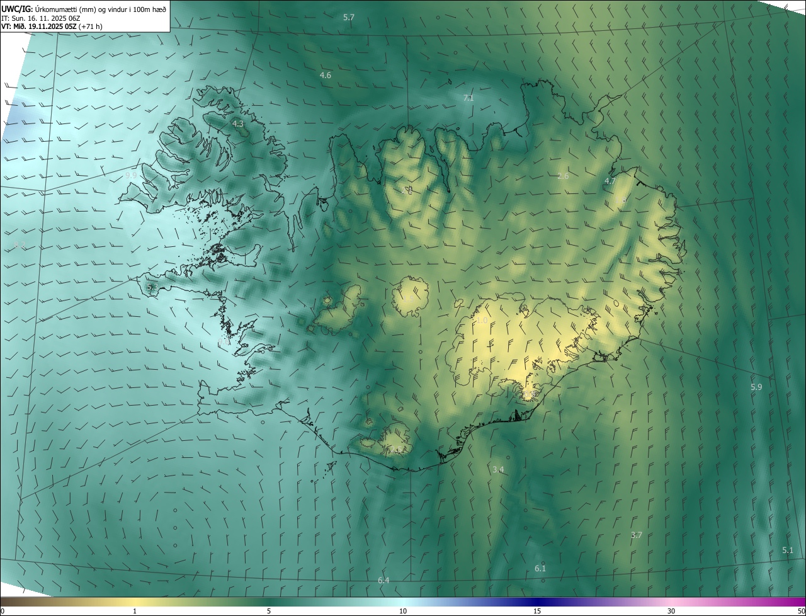
Task: Click the '6.4' value label on the map
Action: pyautogui.click(x=383, y=580)
